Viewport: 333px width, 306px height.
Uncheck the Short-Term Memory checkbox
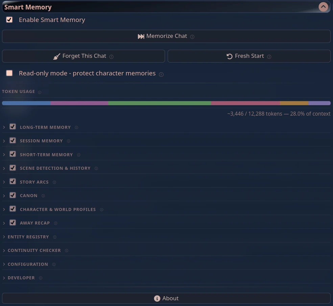pos(13,154)
